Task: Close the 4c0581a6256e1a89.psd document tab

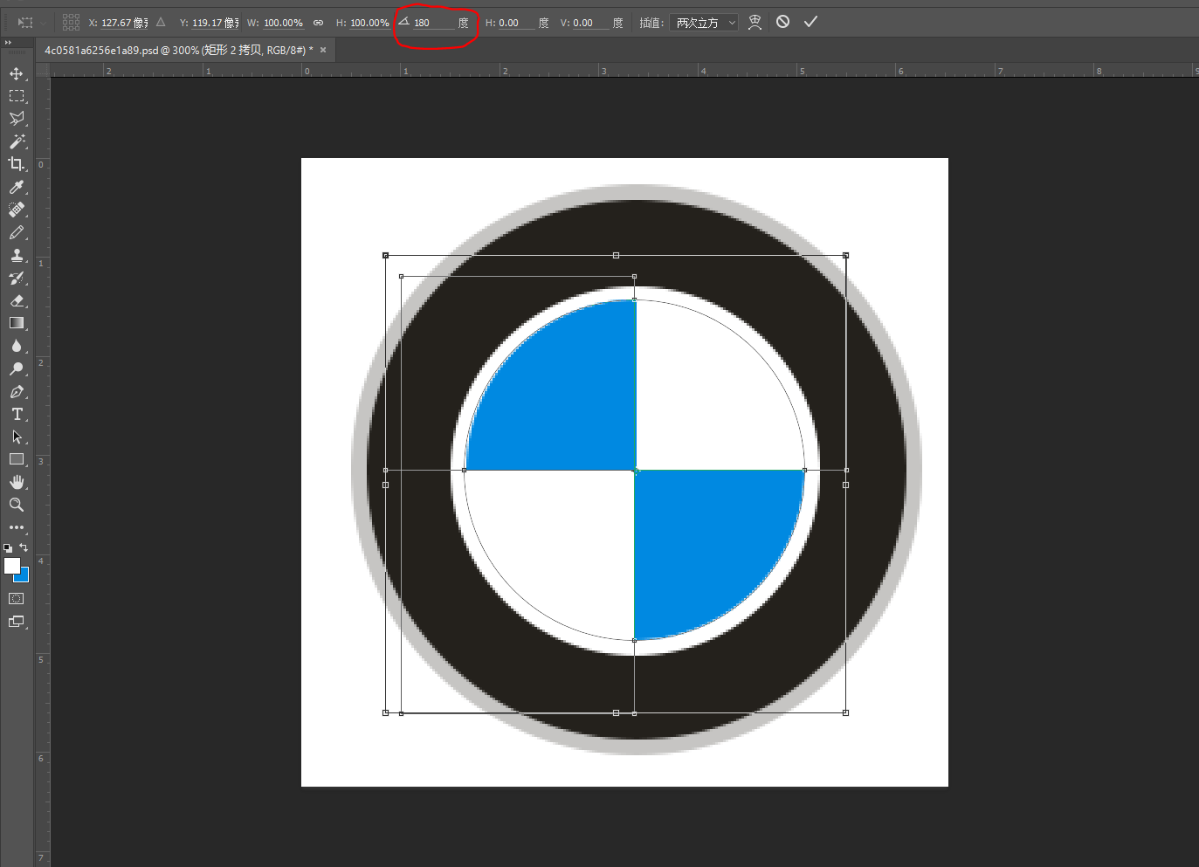Action: click(x=323, y=50)
